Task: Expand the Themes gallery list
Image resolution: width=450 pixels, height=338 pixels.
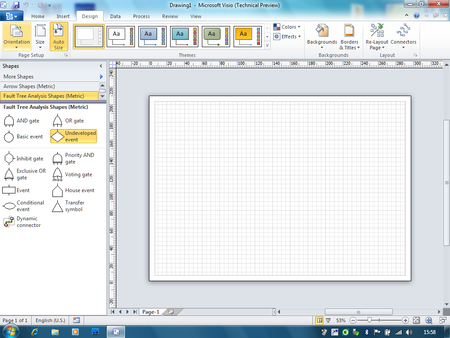Action: pyautogui.click(x=267, y=45)
